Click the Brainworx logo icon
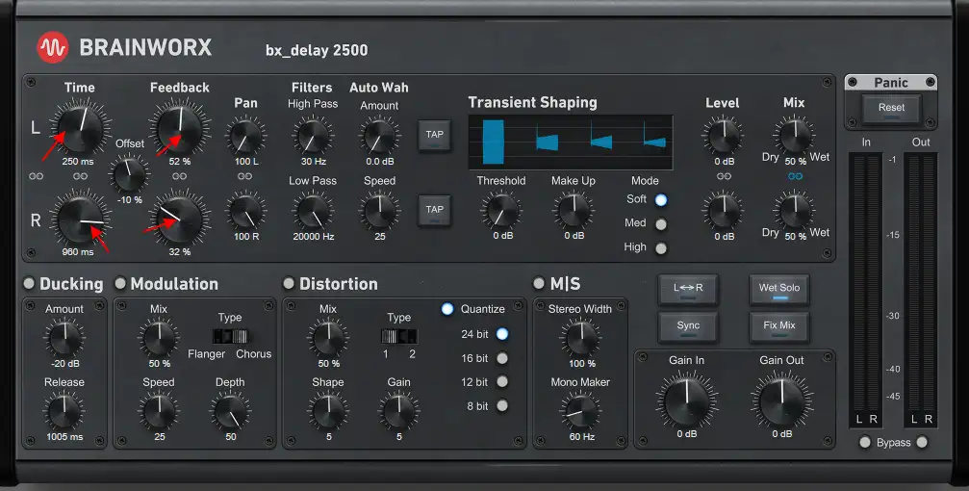The image size is (969, 491). (53, 47)
